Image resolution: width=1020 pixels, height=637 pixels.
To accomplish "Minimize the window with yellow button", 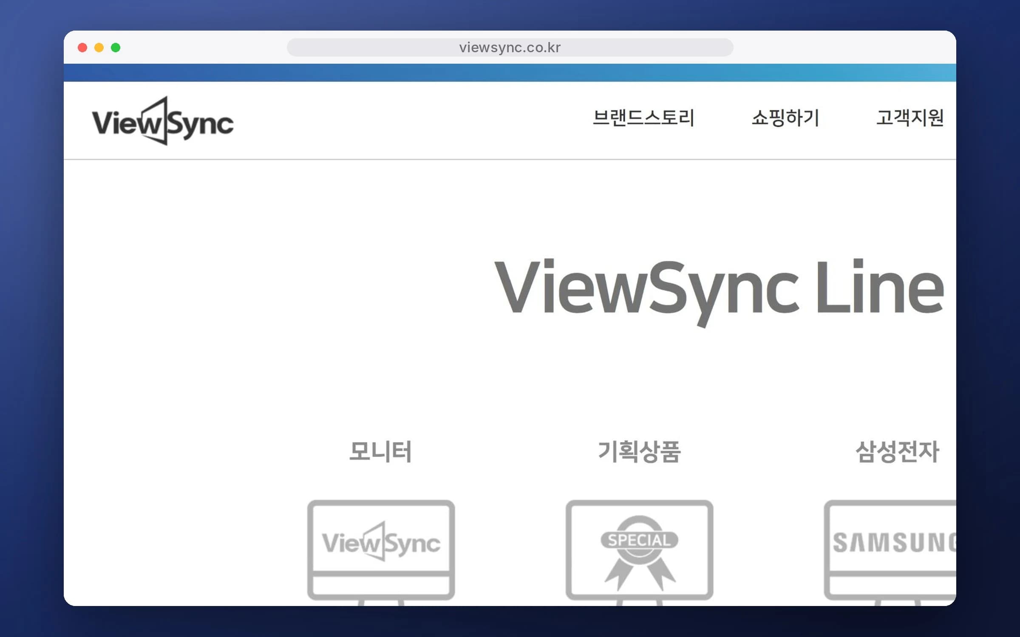I will [x=99, y=48].
